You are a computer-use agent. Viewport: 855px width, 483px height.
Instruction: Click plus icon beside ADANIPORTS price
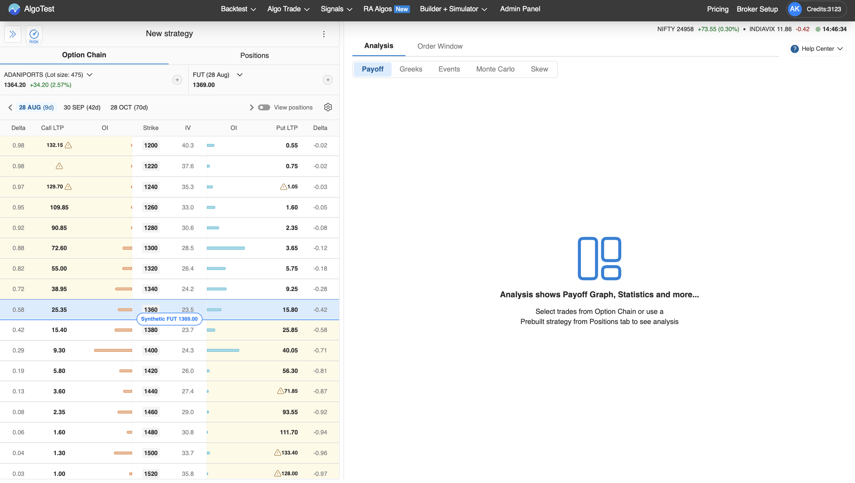[177, 80]
